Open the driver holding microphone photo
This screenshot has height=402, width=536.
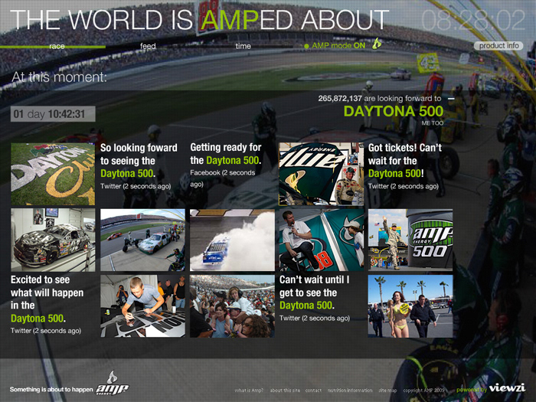click(322, 240)
